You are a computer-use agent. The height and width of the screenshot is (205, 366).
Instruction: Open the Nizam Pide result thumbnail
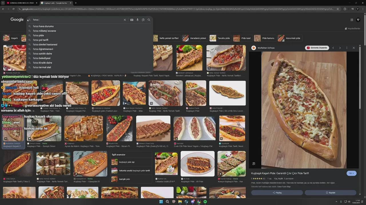point(120,128)
